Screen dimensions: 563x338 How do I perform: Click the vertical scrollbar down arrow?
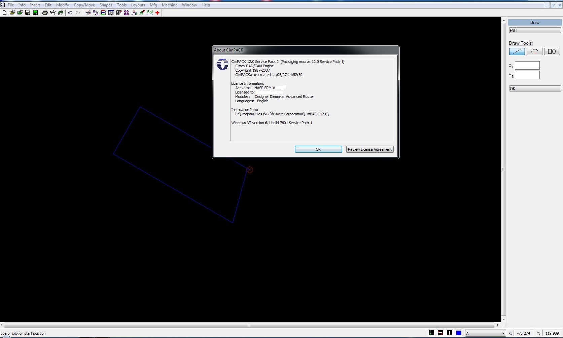(x=503, y=320)
